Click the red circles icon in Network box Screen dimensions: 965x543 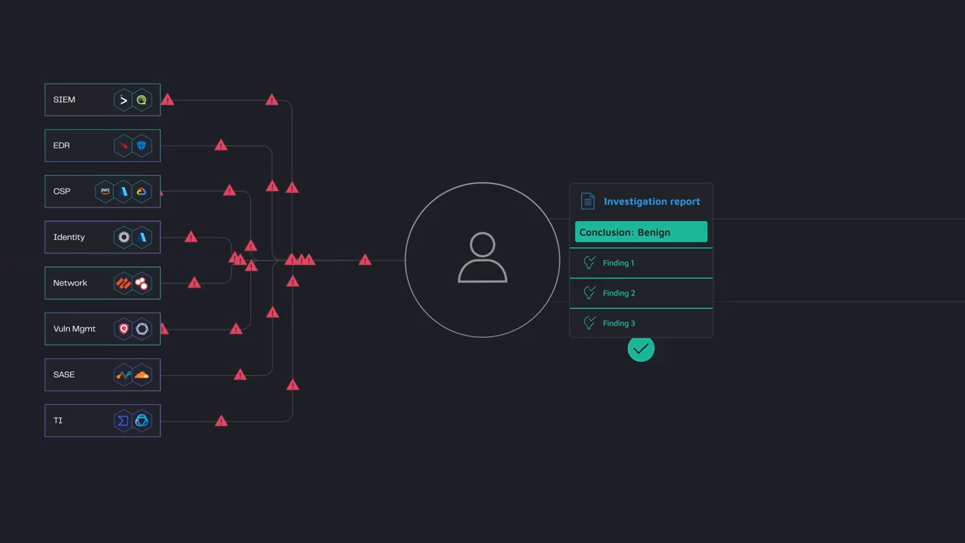coord(142,284)
